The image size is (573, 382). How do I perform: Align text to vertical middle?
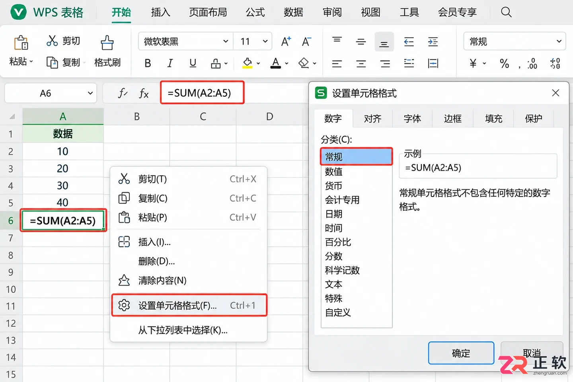coord(361,41)
